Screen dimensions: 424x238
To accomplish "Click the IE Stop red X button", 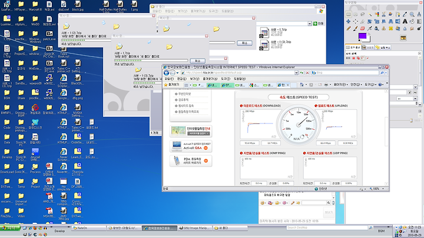I will (x=307, y=73).
